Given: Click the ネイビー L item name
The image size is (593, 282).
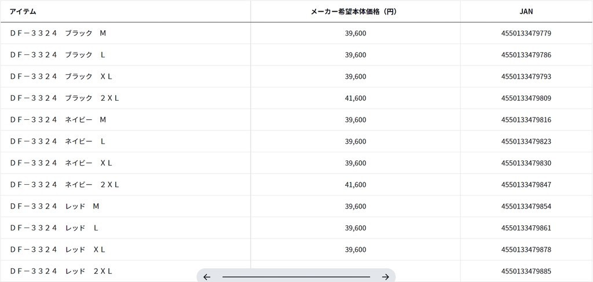Looking at the screenshot, I should click(x=57, y=141).
